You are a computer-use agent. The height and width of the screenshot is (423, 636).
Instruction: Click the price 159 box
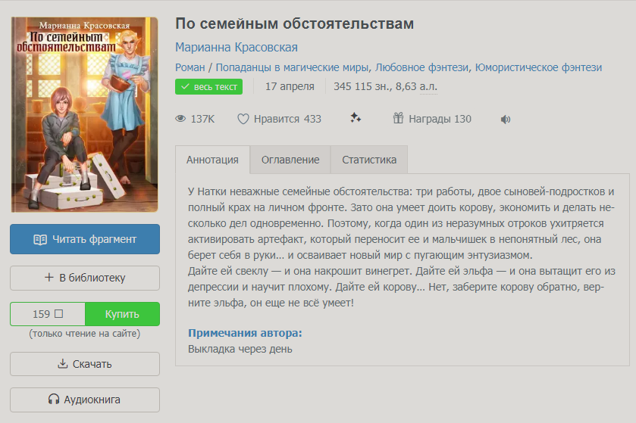point(48,314)
